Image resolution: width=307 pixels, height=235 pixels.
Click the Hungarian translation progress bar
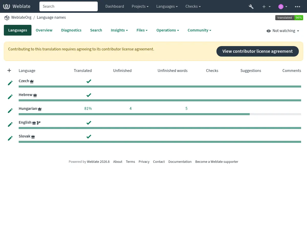[x=160, y=114]
